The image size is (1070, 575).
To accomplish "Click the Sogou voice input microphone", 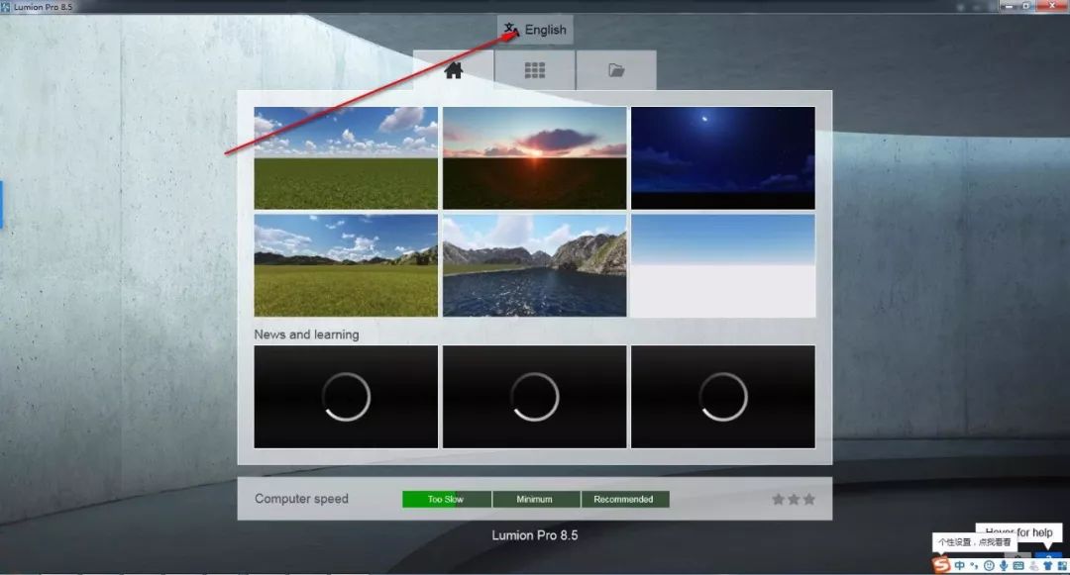I will pyautogui.click(x=1003, y=565).
